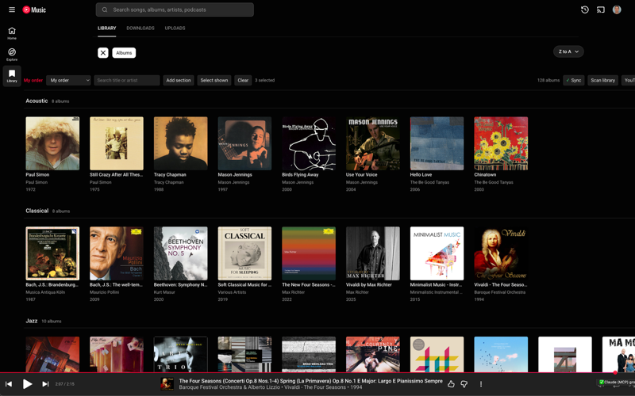The width and height of the screenshot is (635, 396).
Task: Clear the Albums filter with X
Action: click(103, 53)
